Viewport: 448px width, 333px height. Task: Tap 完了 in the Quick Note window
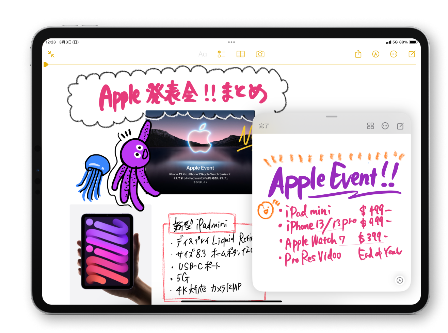(x=264, y=126)
